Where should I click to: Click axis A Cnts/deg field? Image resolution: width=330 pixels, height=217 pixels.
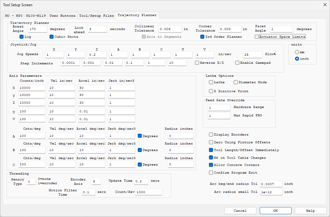[32, 136]
